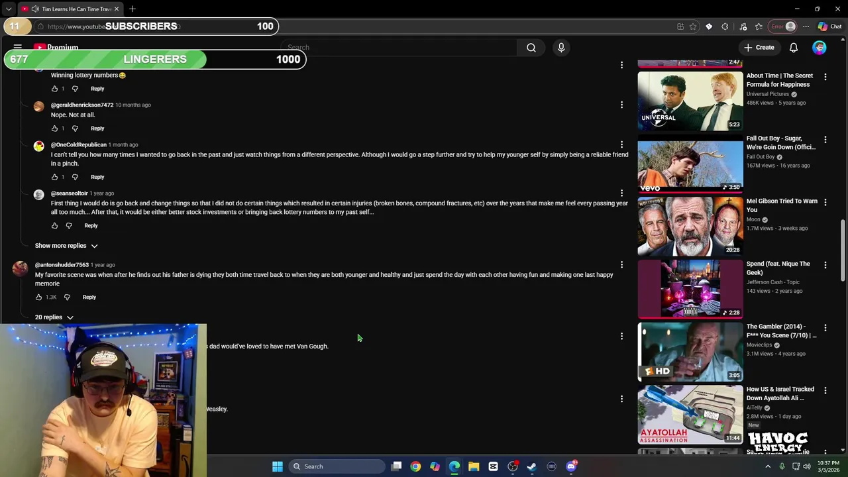Add page to favorites with star icon
Screen dimensions: 848x477
tap(693, 26)
